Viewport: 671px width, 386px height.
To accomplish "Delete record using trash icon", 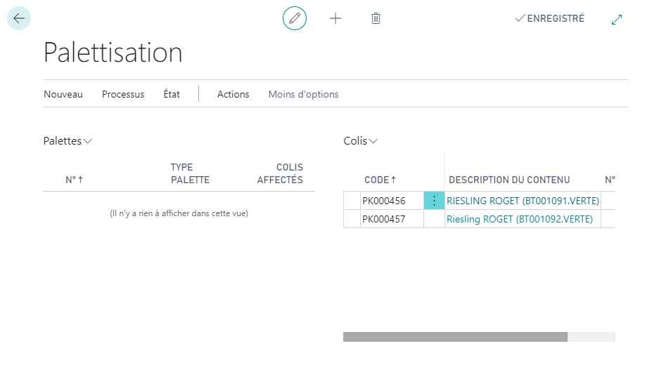I will pyautogui.click(x=376, y=18).
